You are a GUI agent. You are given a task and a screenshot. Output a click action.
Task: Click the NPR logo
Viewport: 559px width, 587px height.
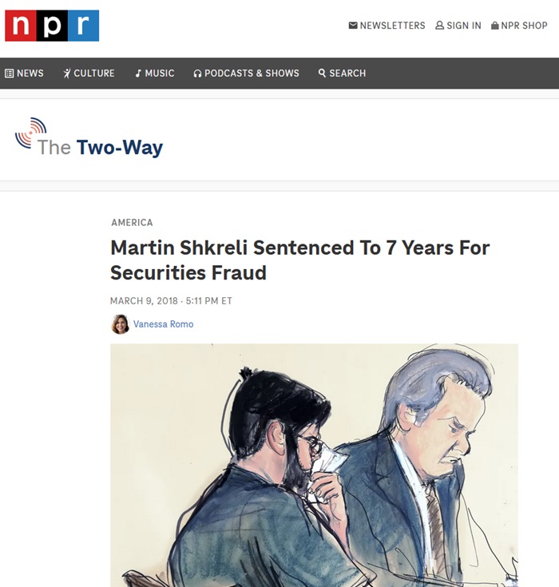click(x=52, y=26)
